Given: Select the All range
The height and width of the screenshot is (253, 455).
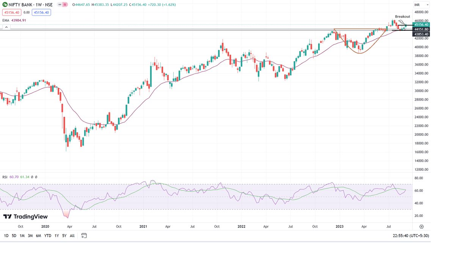Looking at the screenshot, I should 72,235.
